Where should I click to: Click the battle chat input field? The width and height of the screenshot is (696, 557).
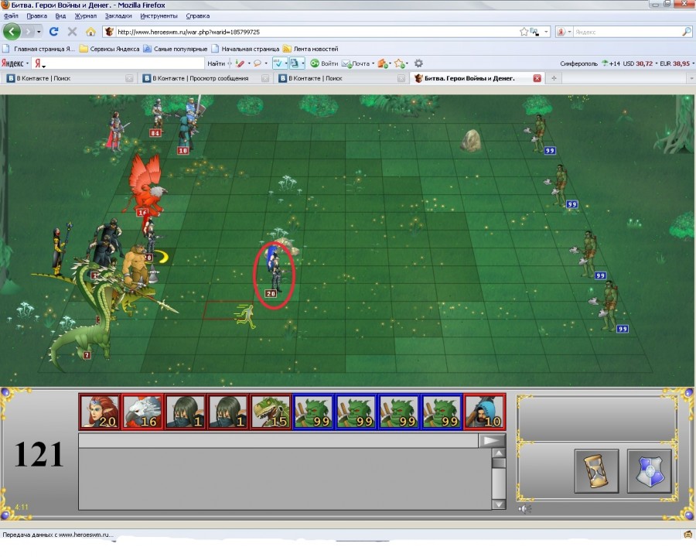coord(278,440)
